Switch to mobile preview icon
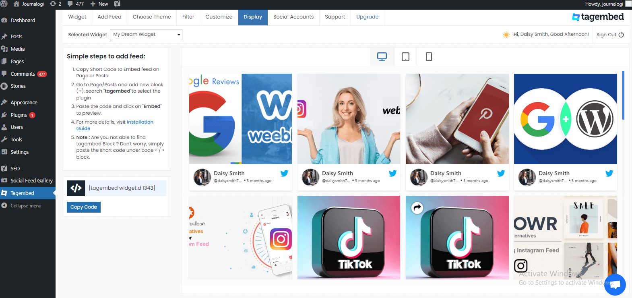This screenshot has width=632, height=298. click(429, 57)
